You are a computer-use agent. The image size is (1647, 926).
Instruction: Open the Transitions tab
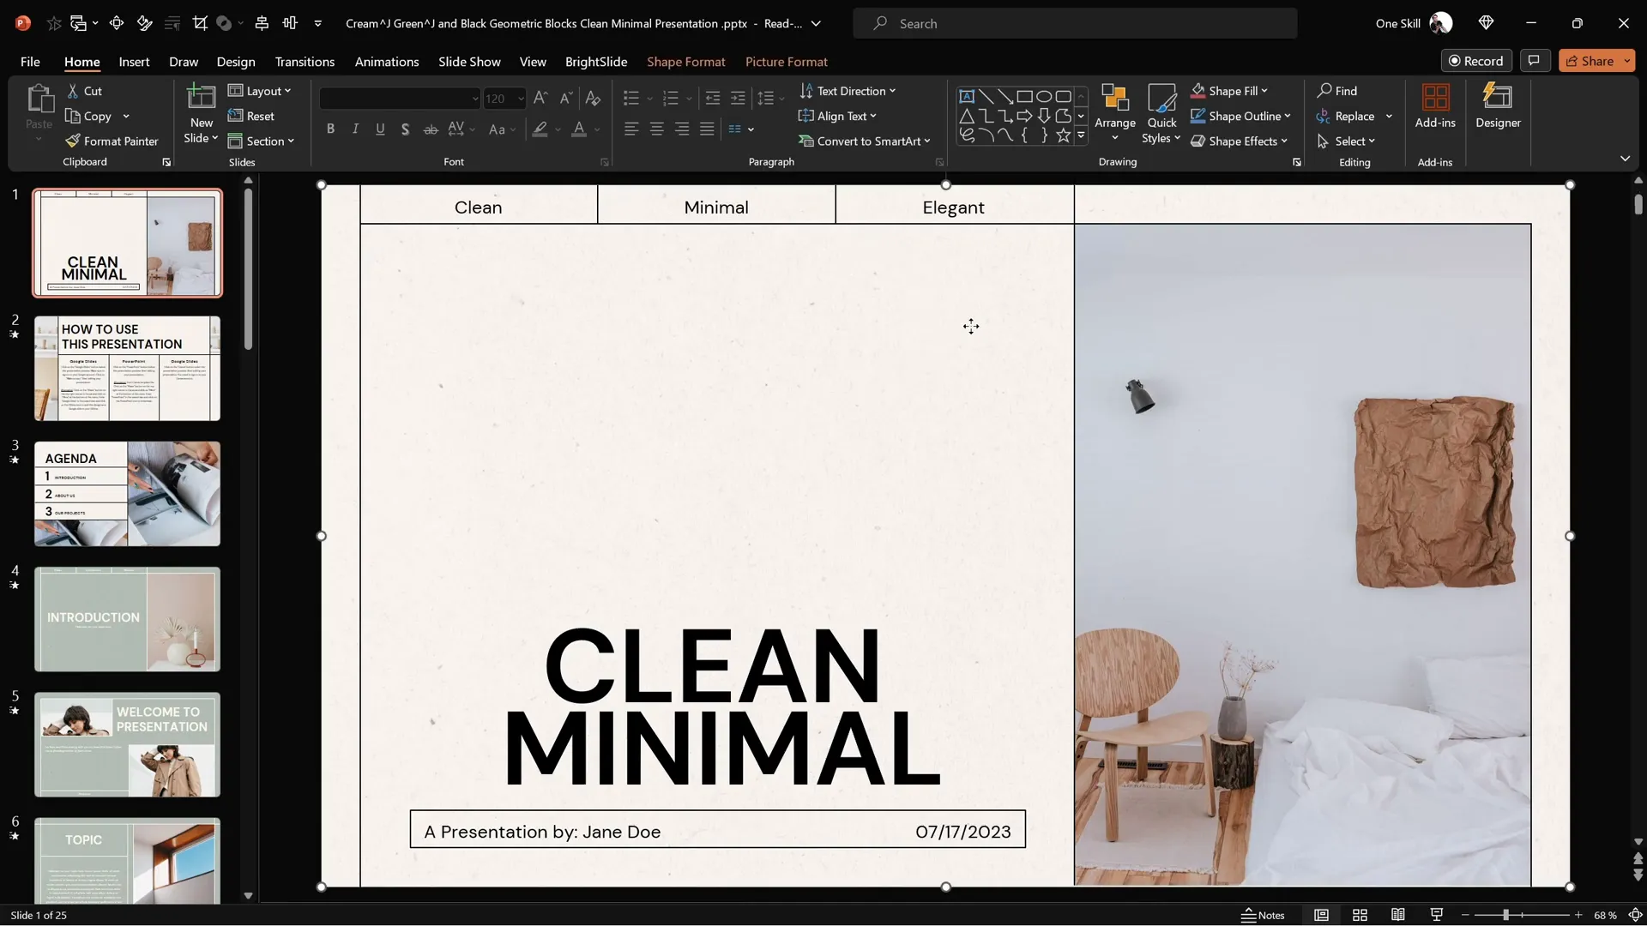click(305, 62)
